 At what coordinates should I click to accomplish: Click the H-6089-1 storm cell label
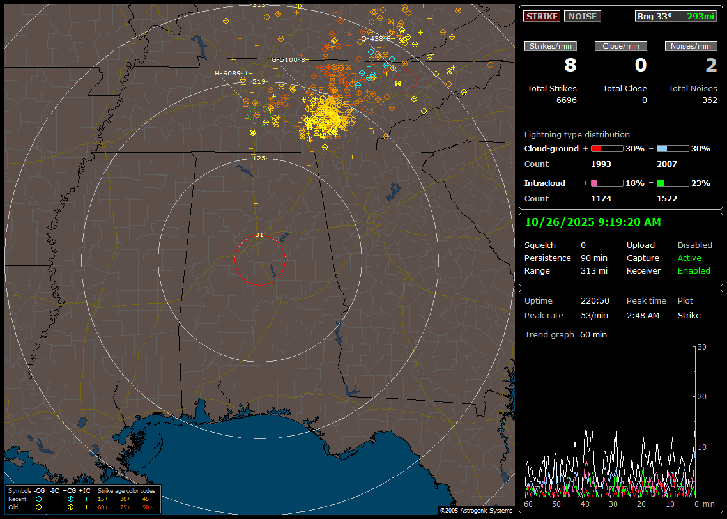[x=231, y=74]
